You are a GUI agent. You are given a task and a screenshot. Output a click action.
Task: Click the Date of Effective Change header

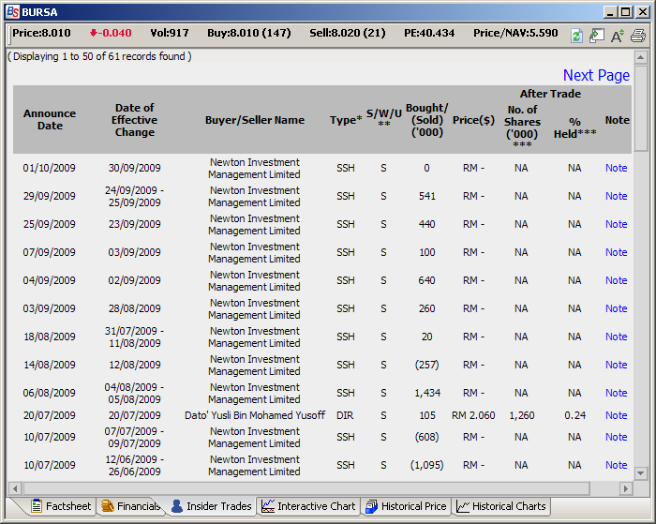click(x=134, y=120)
